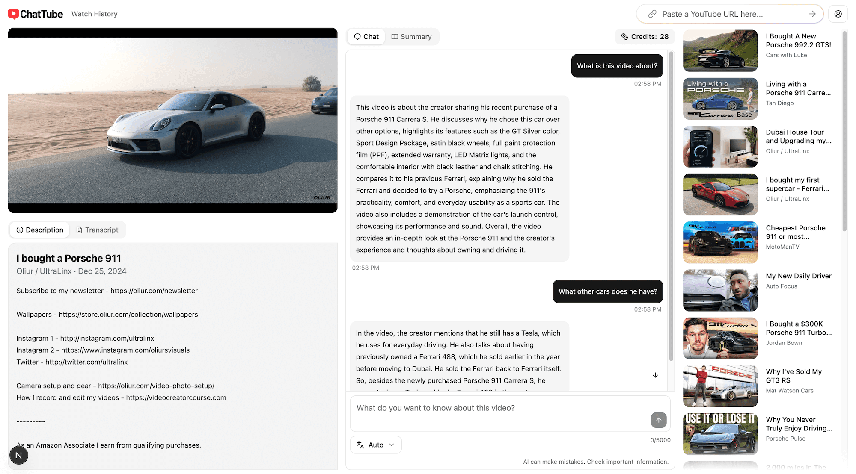Image resolution: width=856 pixels, height=474 pixels.
Task: Open the oliur.com newsletter link
Action: [x=154, y=291]
